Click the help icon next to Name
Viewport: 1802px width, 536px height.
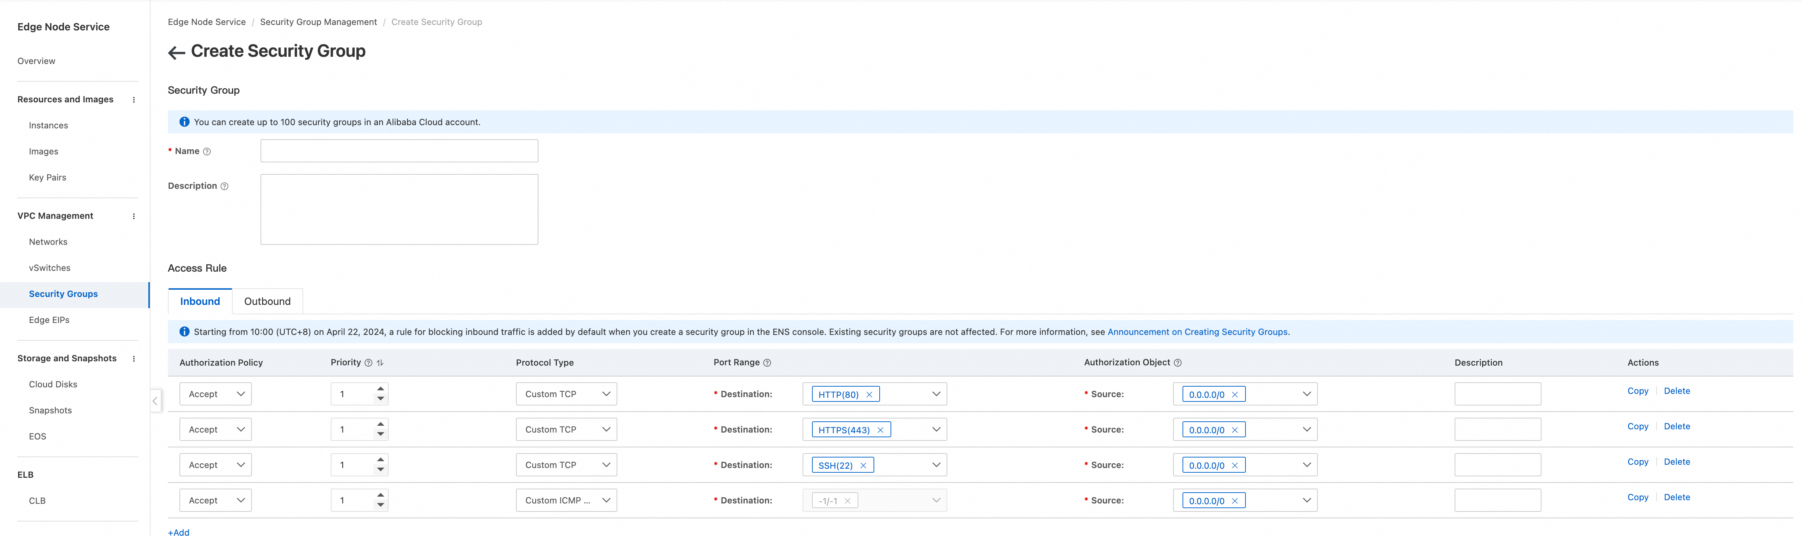[x=207, y=152]
